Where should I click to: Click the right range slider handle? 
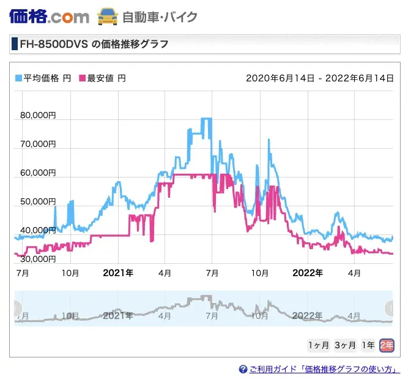tap(389, 308)
